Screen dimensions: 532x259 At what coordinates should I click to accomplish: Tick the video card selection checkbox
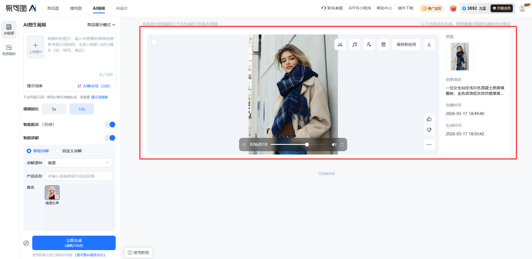[x=154, y=42]
